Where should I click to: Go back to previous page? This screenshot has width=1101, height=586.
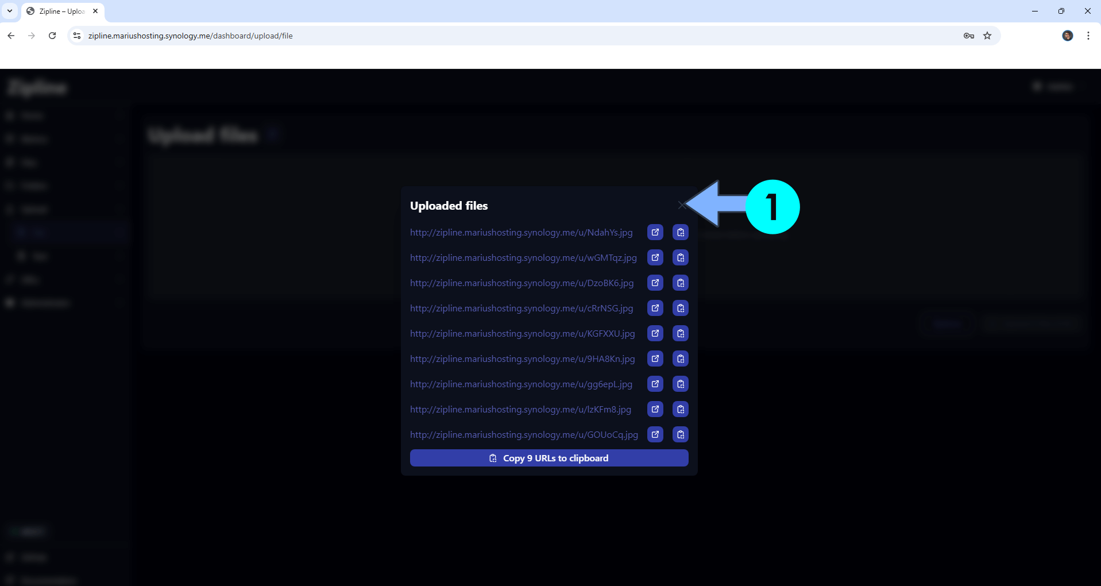11,36
